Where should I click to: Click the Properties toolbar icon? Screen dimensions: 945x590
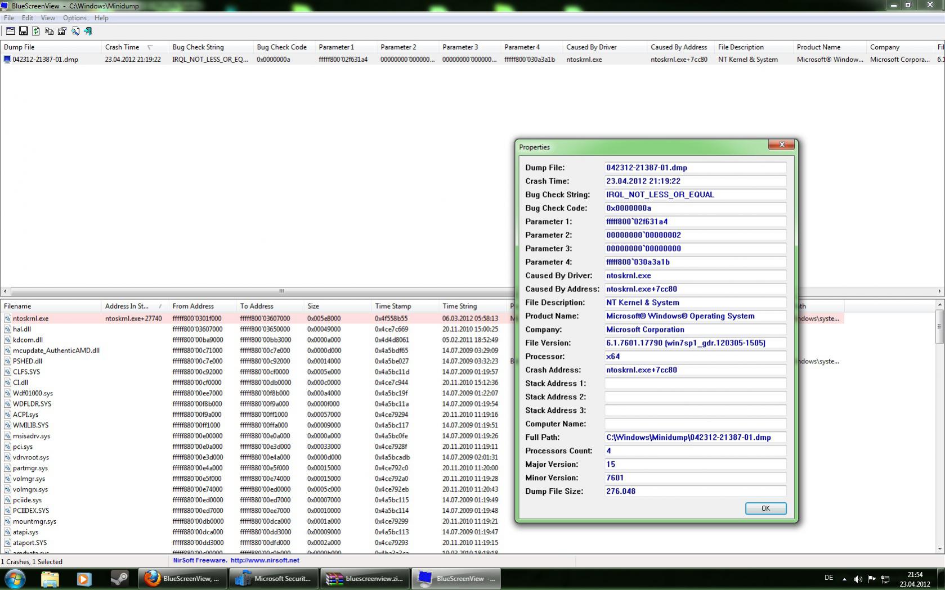click(x=62, y=31)
